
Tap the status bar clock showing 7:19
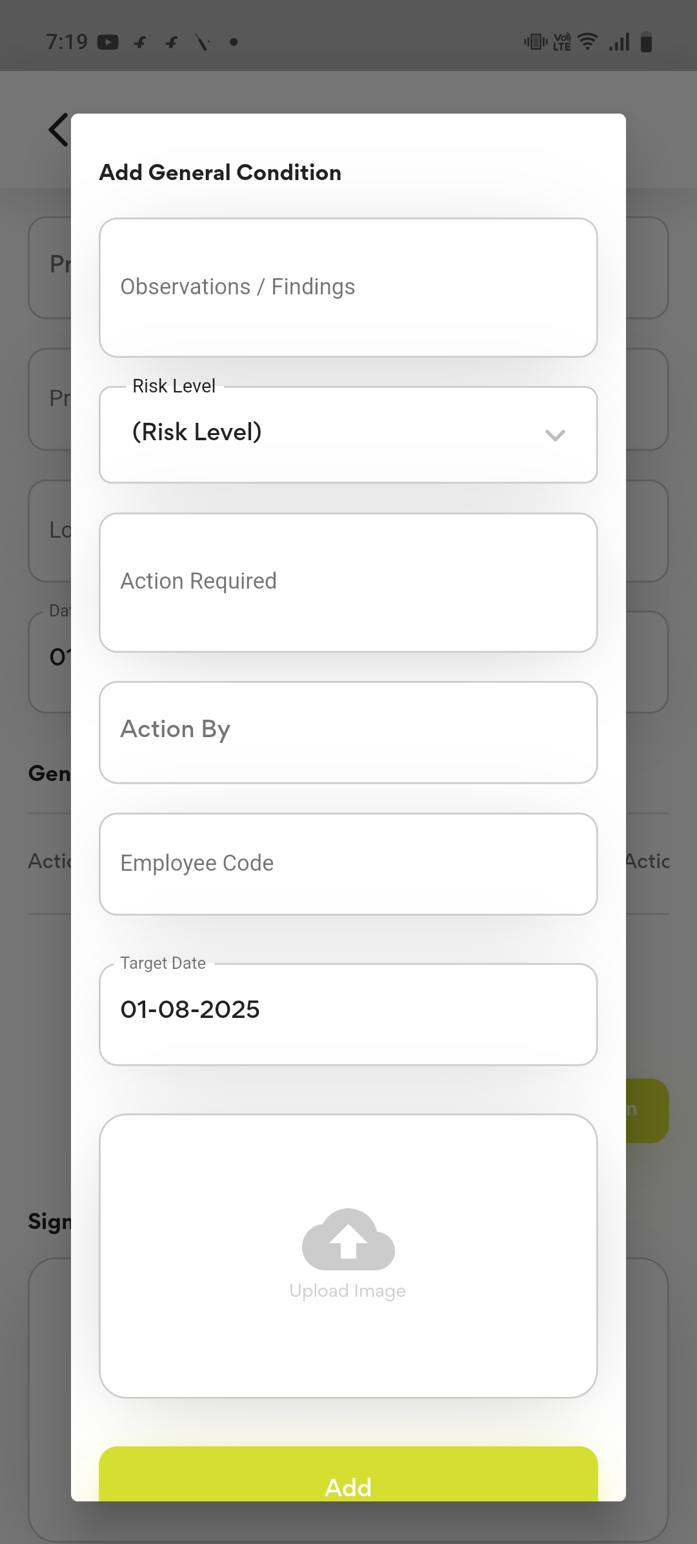click(x=67, y=42)
